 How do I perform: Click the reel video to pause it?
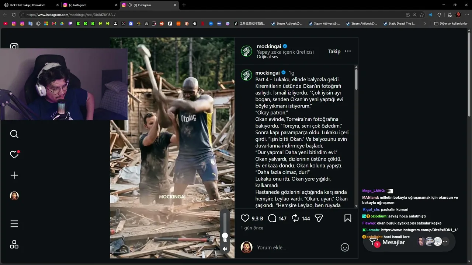(172, 148)
